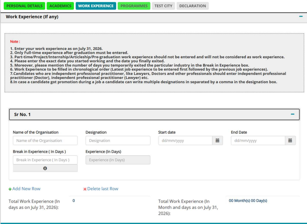Viewport: 307px width, 224px height.
Task: Click the Sr No. 1 heading text
Action: pos(22,114)
